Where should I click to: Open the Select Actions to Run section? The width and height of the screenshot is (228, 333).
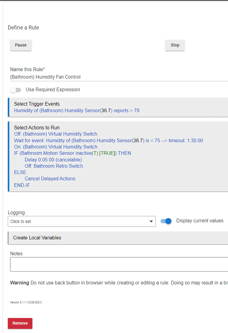point(37,127)
